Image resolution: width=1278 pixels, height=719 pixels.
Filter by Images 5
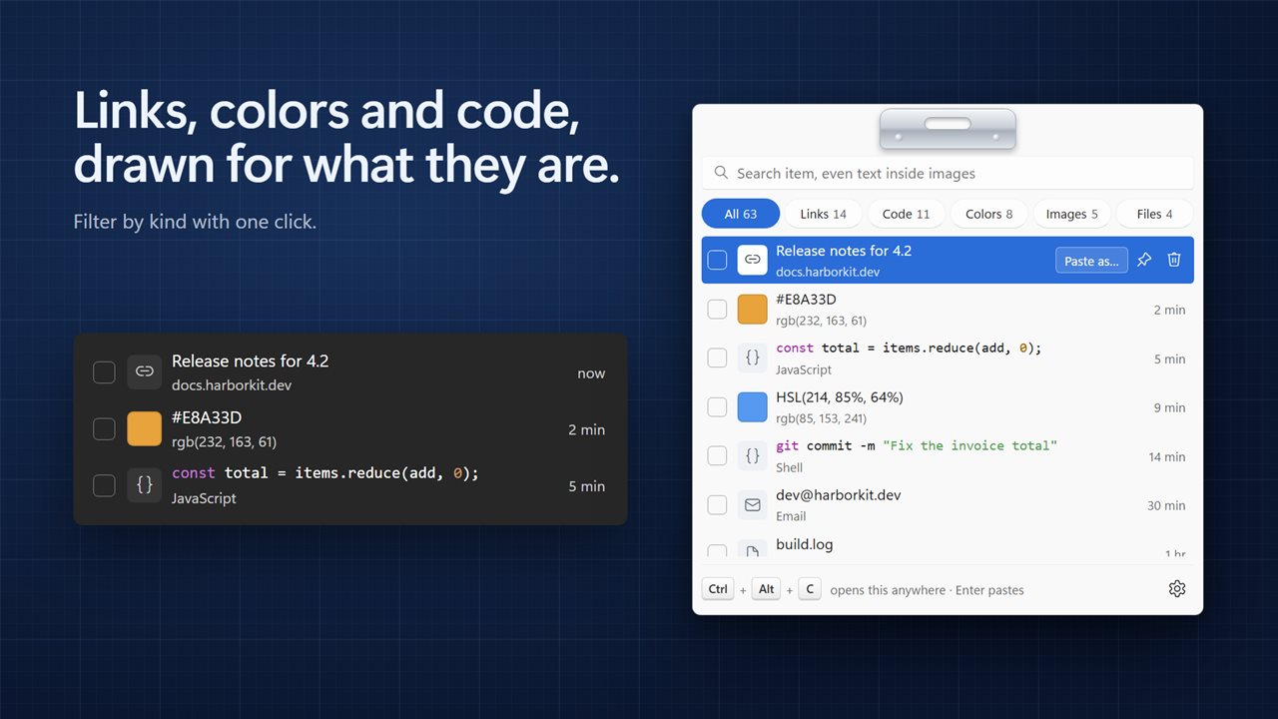[1071, 214]
